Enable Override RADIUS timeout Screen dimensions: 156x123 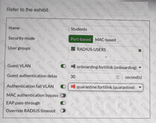coord(63,110)
